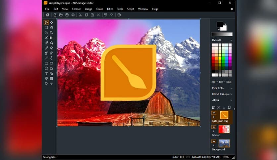The width and height of the screenshot is (277, 160).
Task: Open the Pick Color dropdown
Action: 222,88
